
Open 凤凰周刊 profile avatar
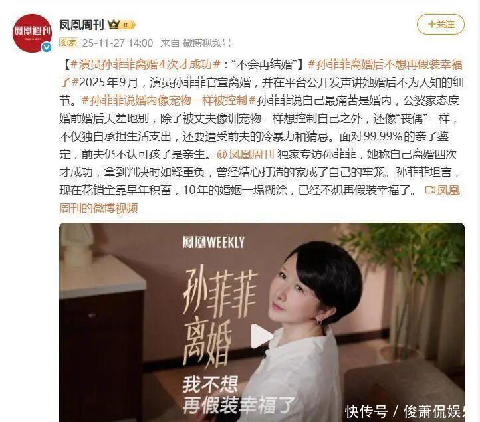point(32,33)
